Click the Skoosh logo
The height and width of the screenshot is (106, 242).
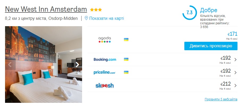pos(105,85)
